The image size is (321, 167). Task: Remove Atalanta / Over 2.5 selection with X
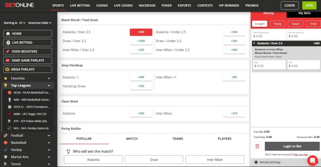click(x=254, y=43)
